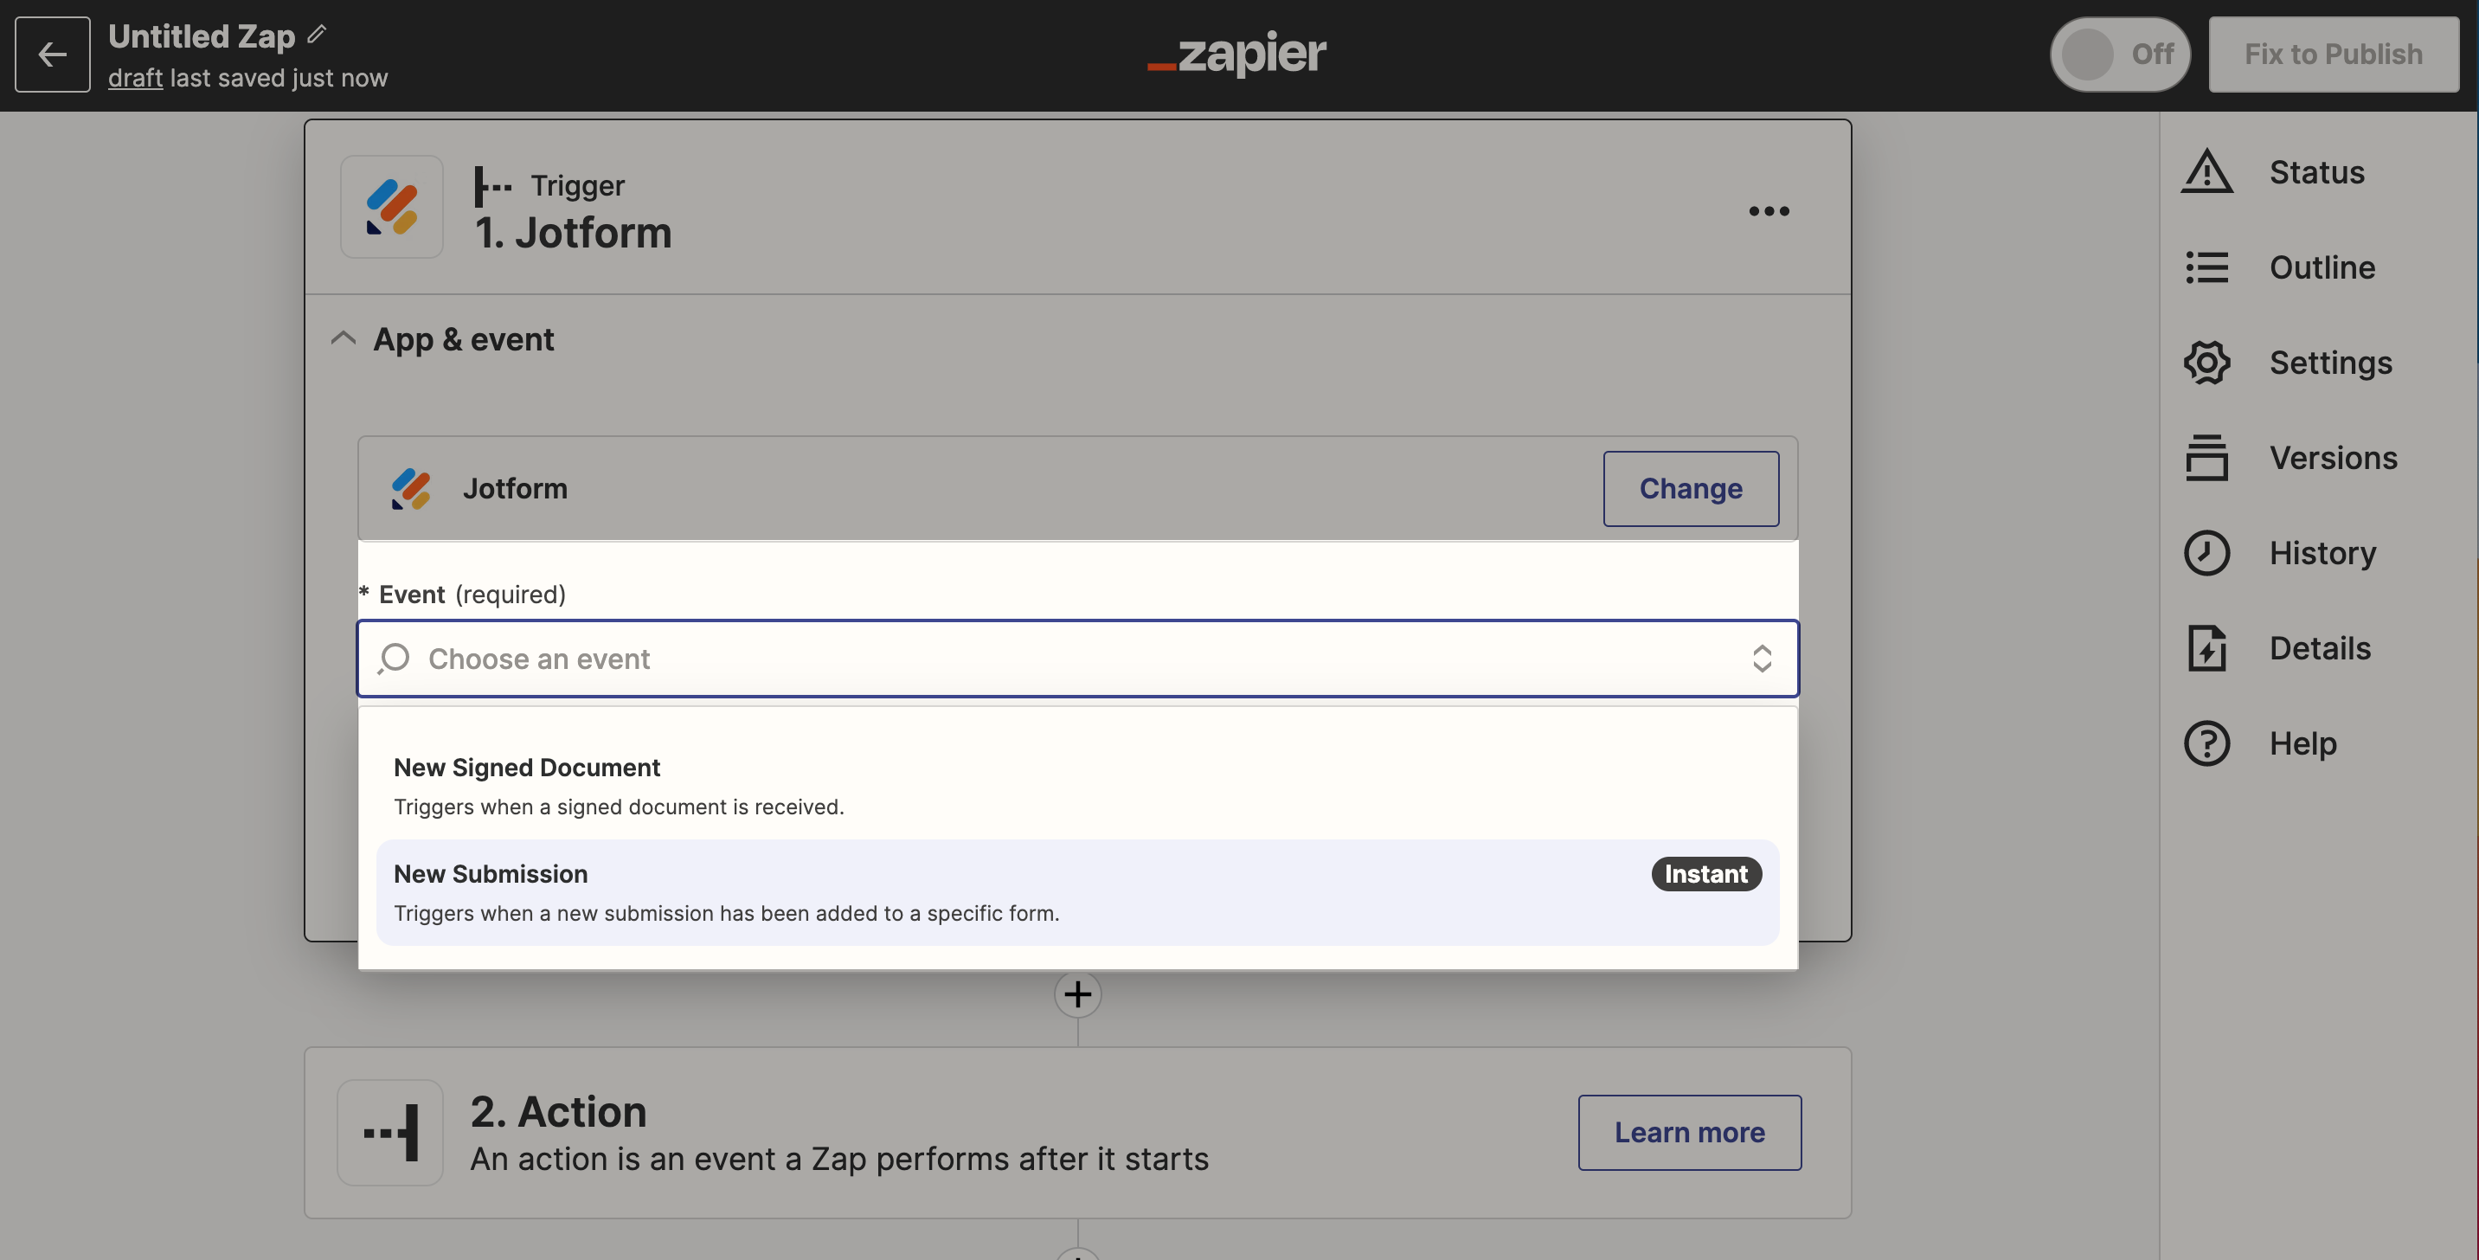Screen dimensions: 2479x1260
Task: Click the back arrow icon
Action: pos(52,55)
